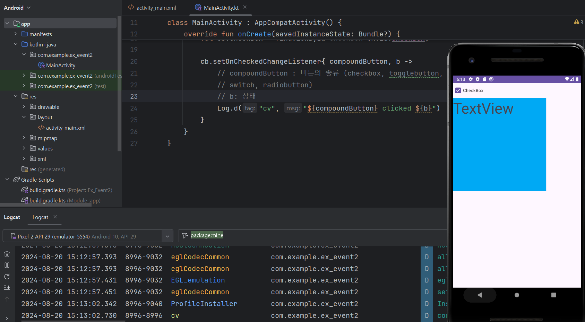Click the Gradle Scripts elephant icon
The width and height of the screenshot is (585, 322).
click(x=16, y=180)
